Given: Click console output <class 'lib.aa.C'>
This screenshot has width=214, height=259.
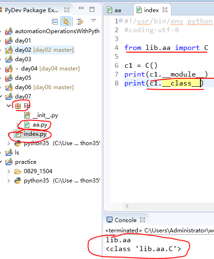Looking at the screenshot, I should tap(143, 249).
